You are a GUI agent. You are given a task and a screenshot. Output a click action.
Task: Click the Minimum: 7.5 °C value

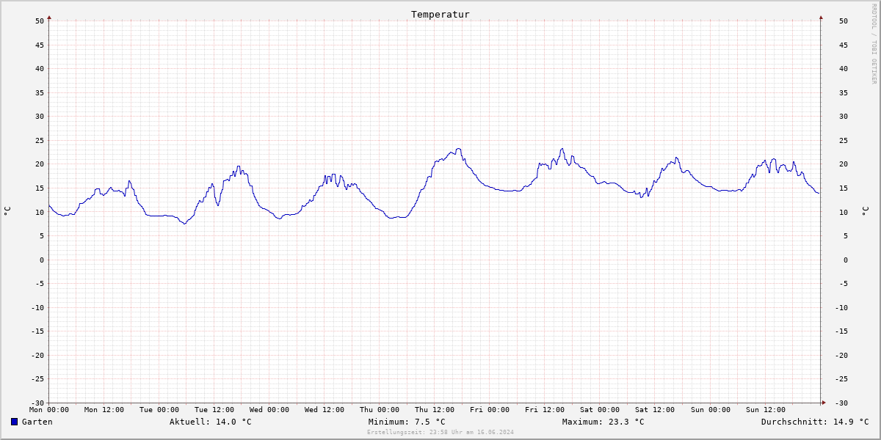407,422
